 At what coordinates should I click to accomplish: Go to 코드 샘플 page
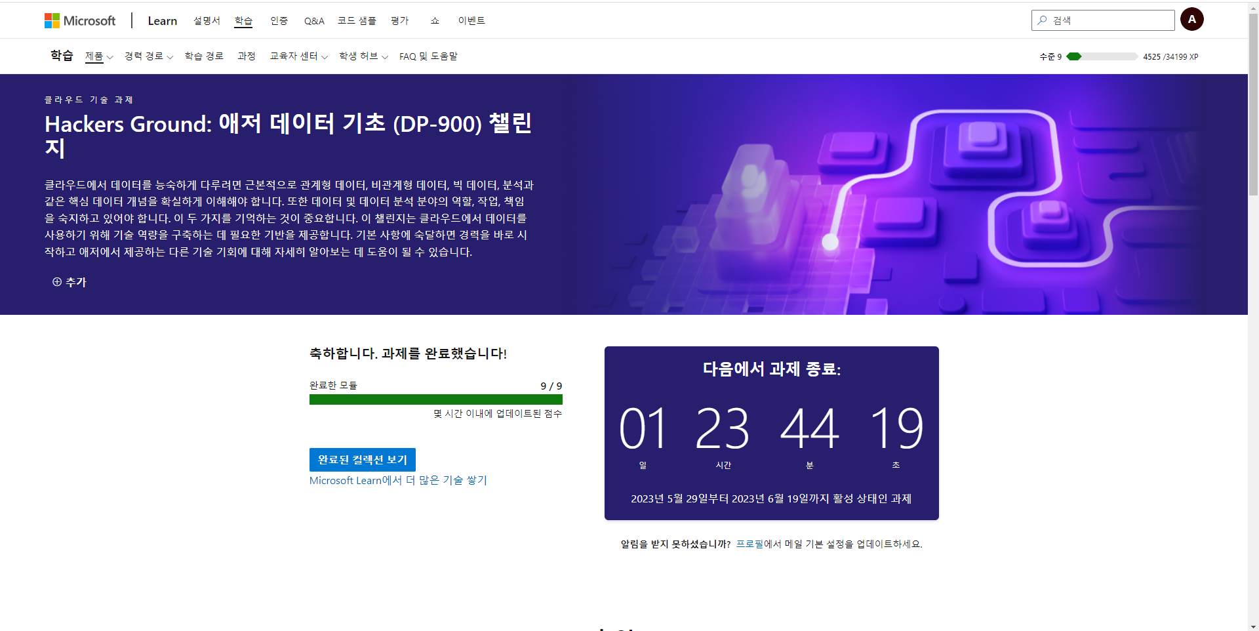pyautogui.click(x=356, y=20)
